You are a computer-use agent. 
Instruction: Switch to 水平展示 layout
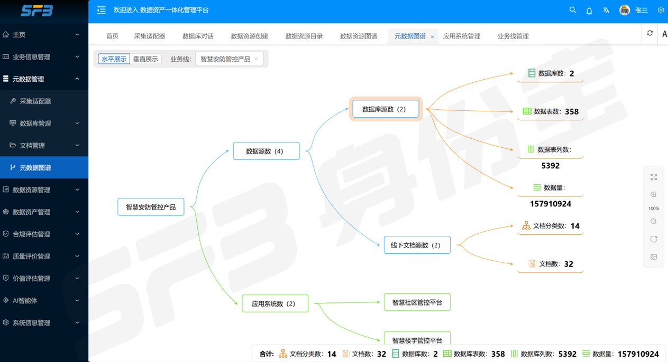click(x=114, y=59)
